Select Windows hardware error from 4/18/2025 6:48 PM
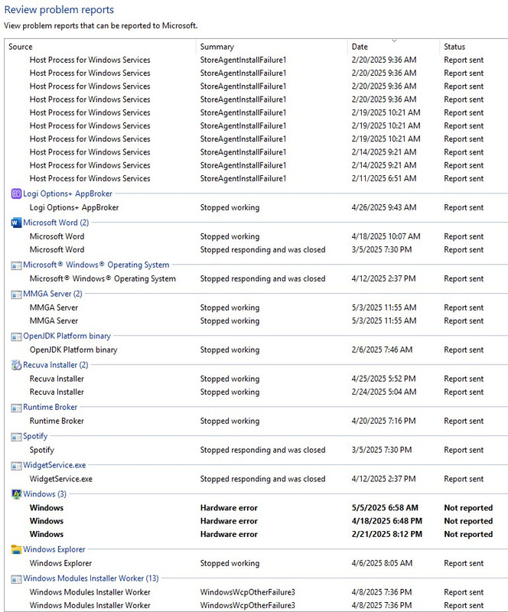 click(x=256, y=521)
